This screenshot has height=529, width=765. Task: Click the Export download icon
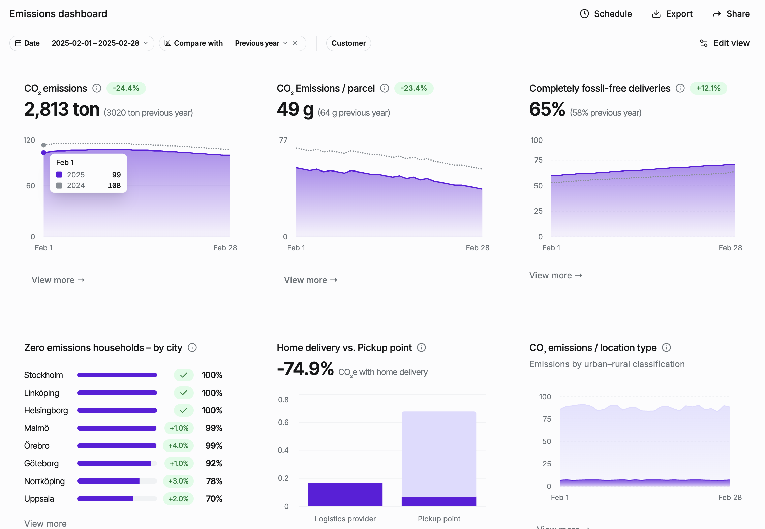click(656, 14)
